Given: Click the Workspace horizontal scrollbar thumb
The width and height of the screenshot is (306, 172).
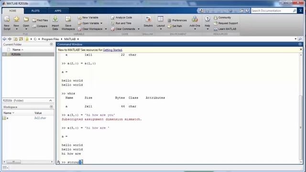Looking at the screenshot, I should pos(14,162).
